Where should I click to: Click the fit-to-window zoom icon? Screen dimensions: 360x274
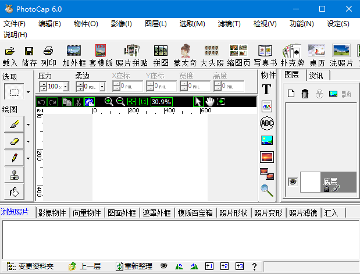tap(132, 102)
